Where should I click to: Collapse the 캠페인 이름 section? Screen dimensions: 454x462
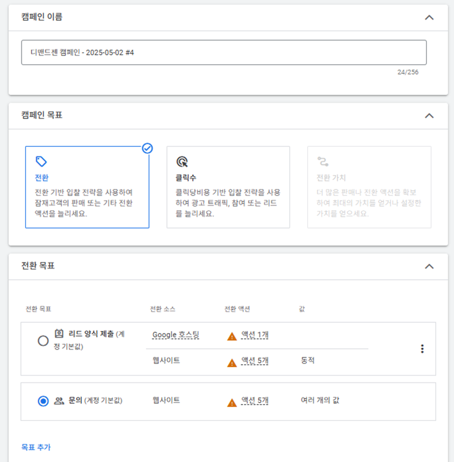point(429,18)
